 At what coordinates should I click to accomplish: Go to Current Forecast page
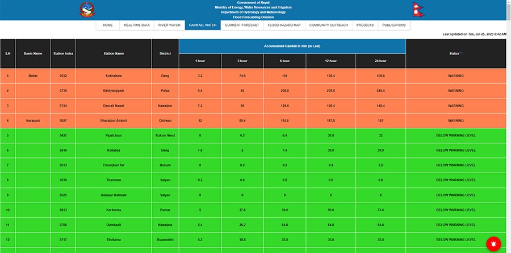(242, 25)
